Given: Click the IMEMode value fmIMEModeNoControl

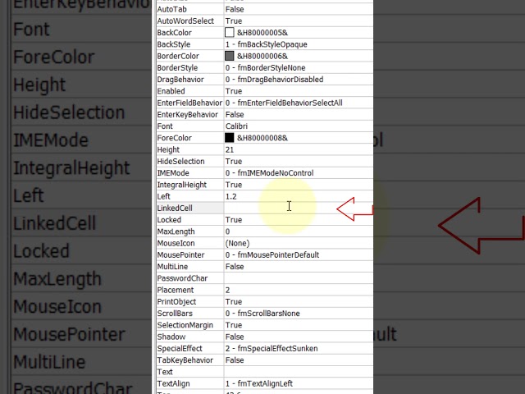Looking at the screenshot, I should pyautogui.click(x=270, y=173).
